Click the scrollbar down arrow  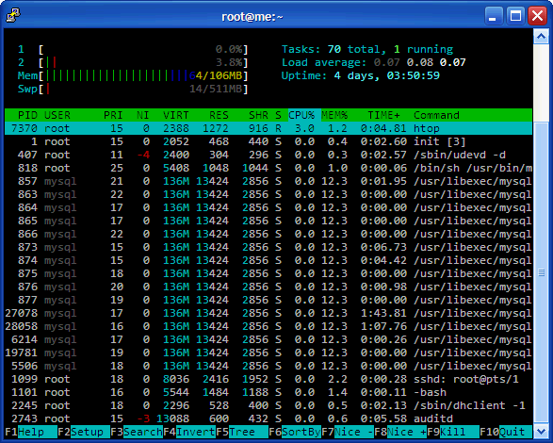pyautogui.click(x=541, y=431)
